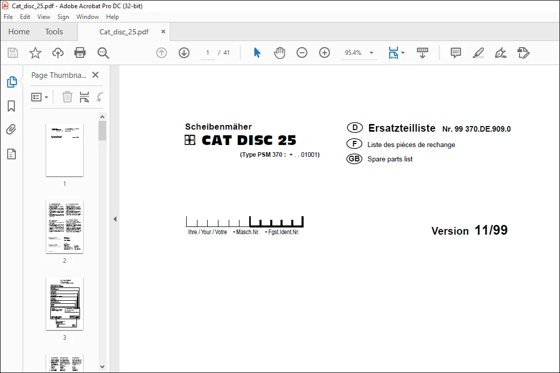
Task: Open the Find text search tool
Action: [103, 53]
